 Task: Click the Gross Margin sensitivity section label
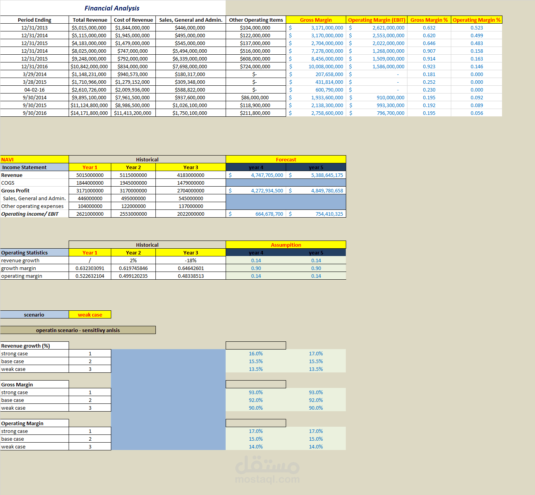[x=35, y=384]
